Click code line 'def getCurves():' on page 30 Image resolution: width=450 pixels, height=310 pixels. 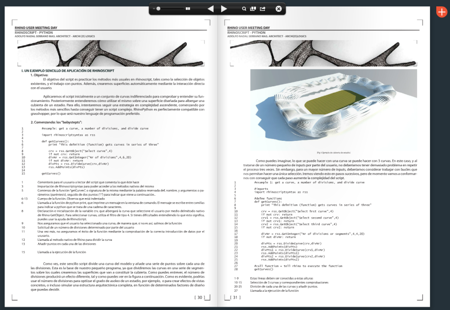point(55,141)
